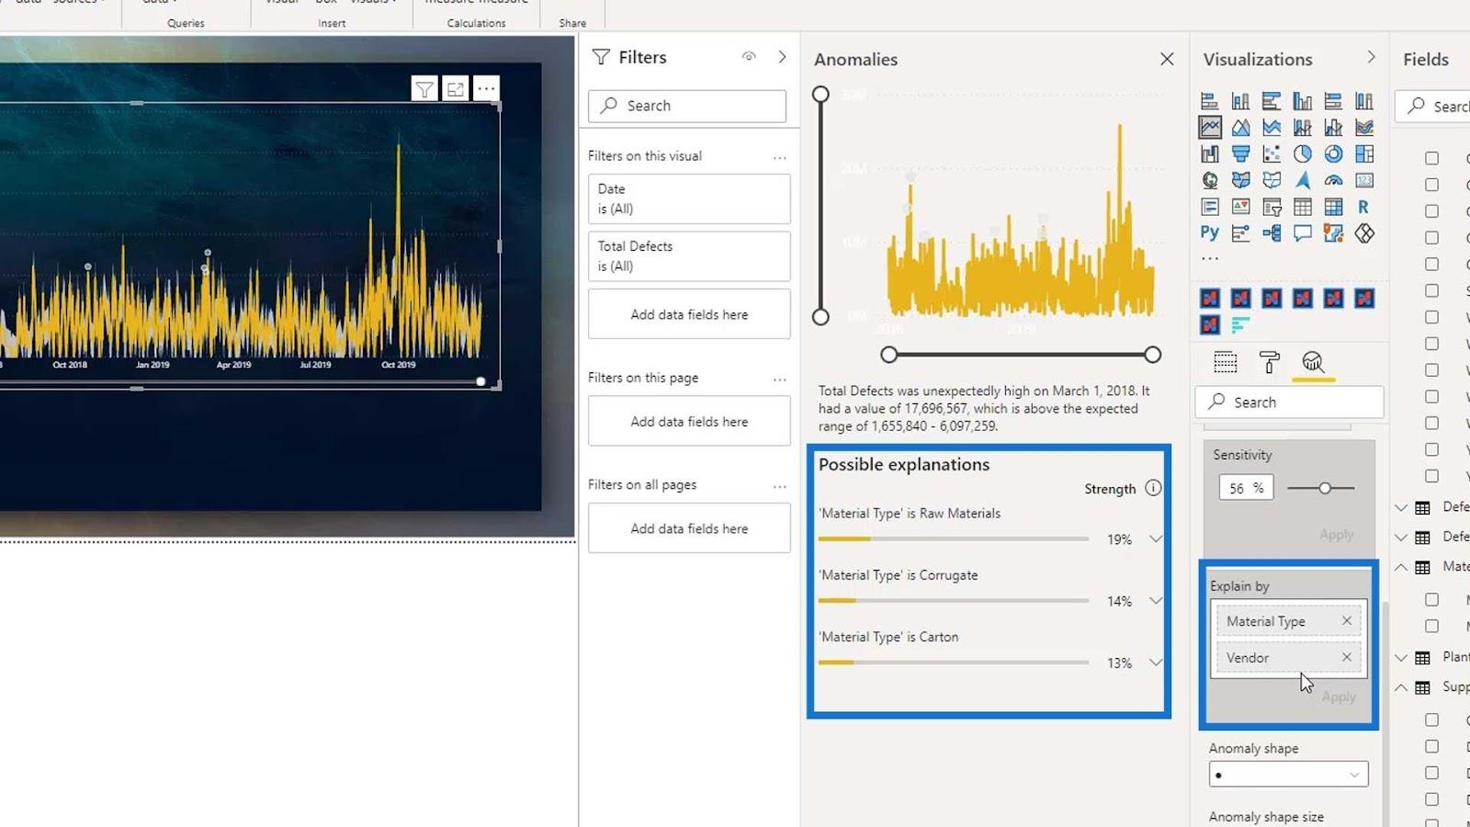1470x827 pixels.
Task: Expand the Corrugate explanation
Action: click(x=1156, y=600)
